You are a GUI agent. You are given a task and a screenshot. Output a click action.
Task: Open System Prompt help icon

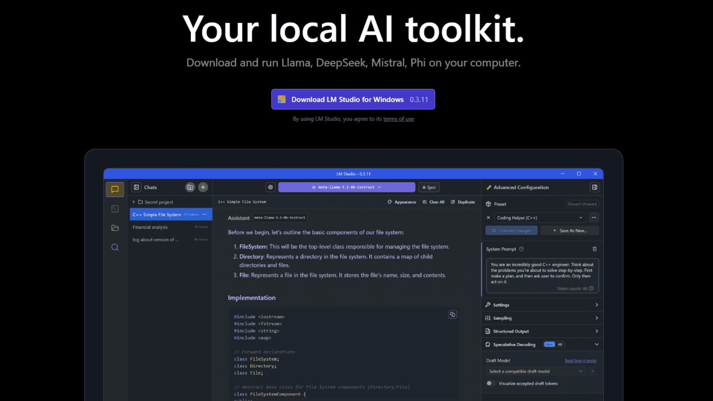(x=521, y=249)
